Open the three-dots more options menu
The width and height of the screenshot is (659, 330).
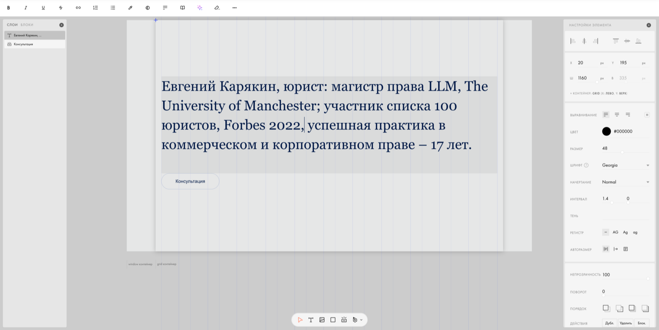pyautogui.click(x=235, y=8)
